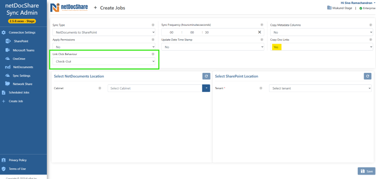Click the Save button
376x179 pixels.
(x=366, y=171)
